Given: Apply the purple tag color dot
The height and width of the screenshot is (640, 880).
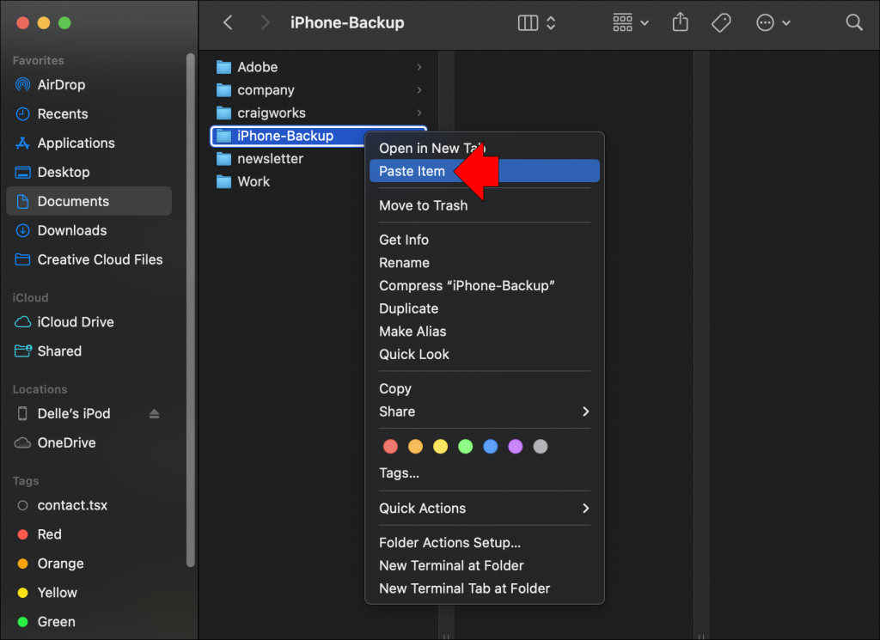Looking at the screenshot, I should pyautogui.click(x=516, y=447).
